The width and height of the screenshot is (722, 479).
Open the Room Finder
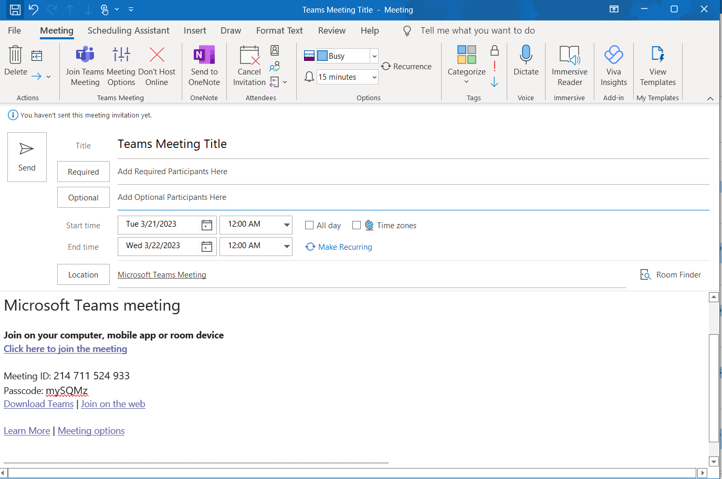(671, 274)
